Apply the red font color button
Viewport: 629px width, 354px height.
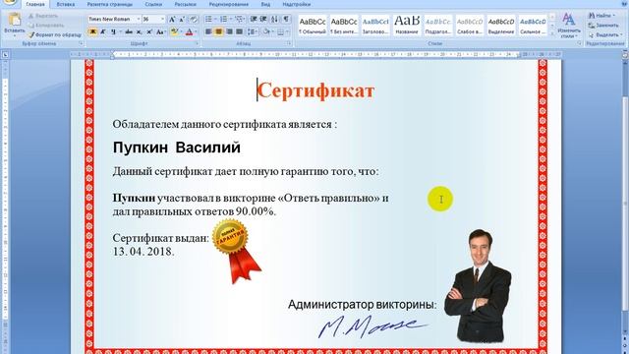[x=189, y=31]
